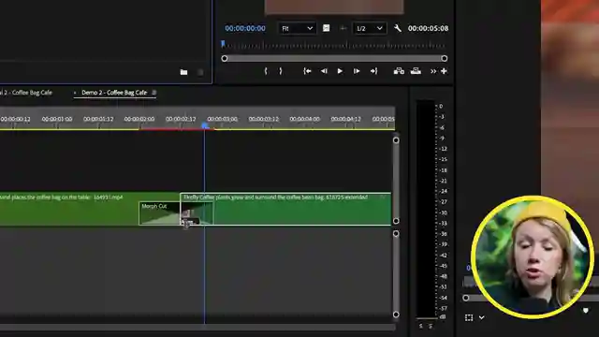The width and height of the screenshot is (599, 337).
Task: Click the 00:00:05:08 duration readout
Action: point(428,28)
